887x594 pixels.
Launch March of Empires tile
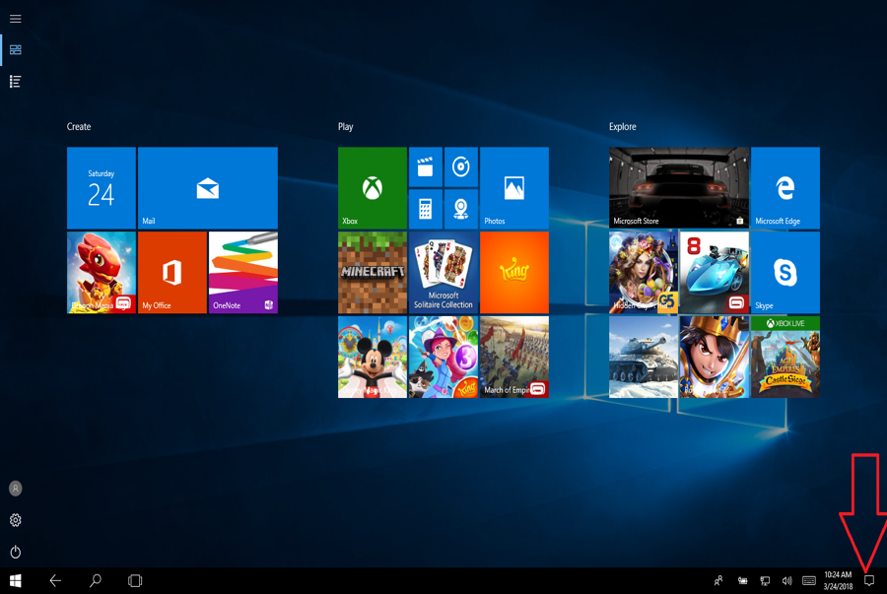click(514, 357)
